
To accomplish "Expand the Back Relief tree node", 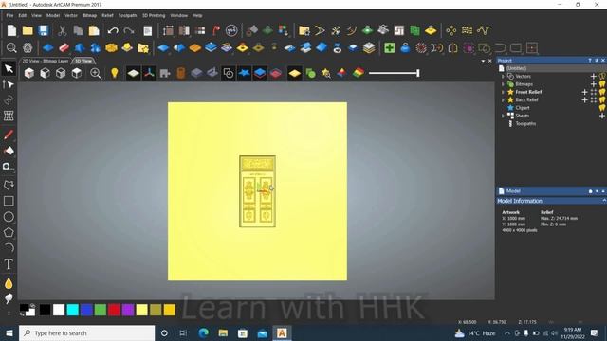I will pyautogui.click(x=503, y=99).
